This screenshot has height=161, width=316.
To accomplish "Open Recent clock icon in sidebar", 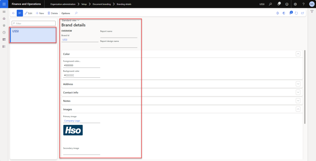I will click(x=4, y=32).
